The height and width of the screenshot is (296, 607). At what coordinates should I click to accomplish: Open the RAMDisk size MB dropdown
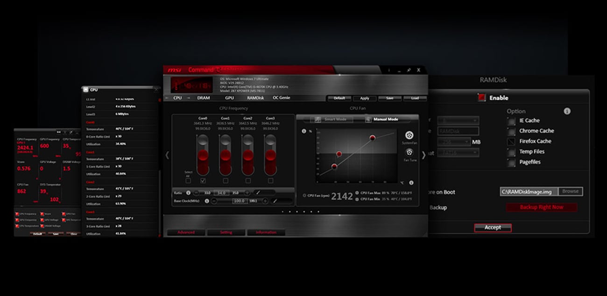(x=453, y=142)
